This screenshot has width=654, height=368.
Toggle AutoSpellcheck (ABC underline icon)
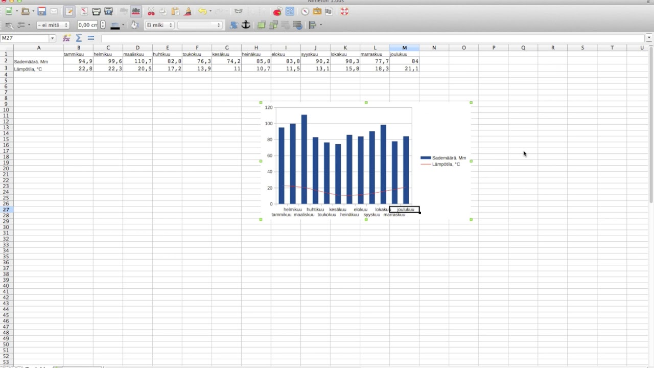click(x=136, y=11)
